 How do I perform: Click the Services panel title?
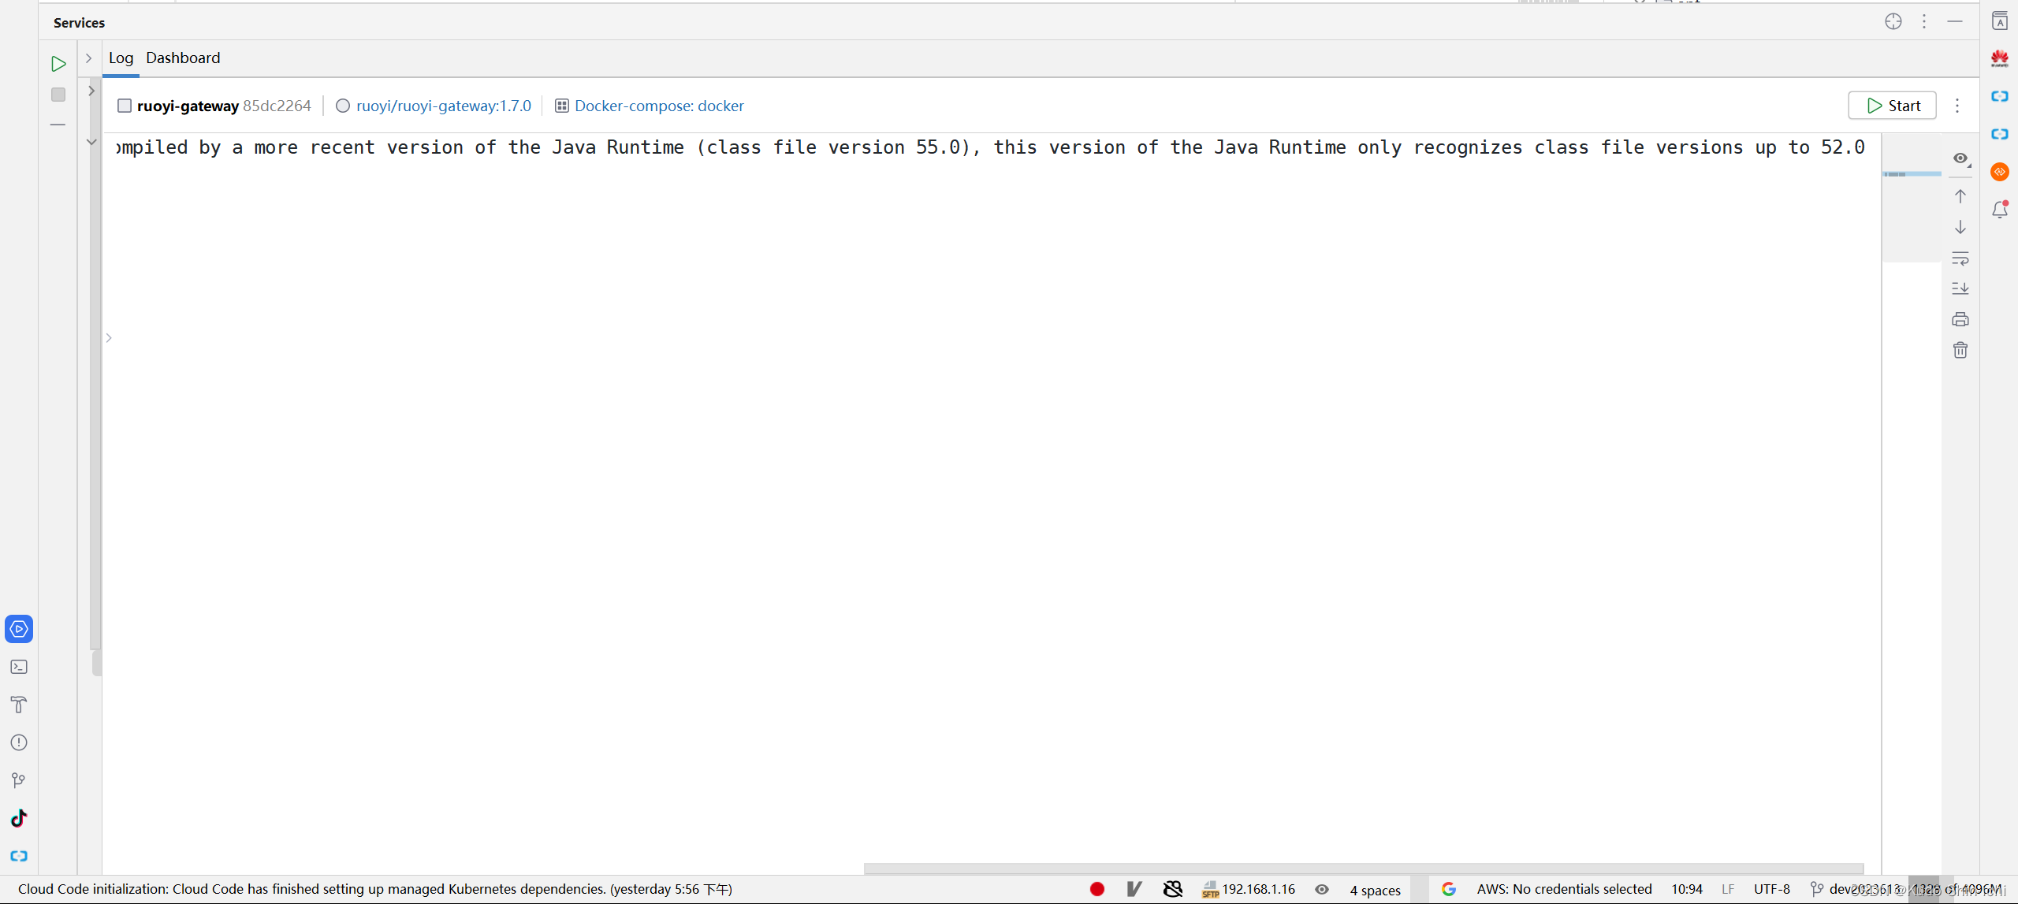point(79,23)
